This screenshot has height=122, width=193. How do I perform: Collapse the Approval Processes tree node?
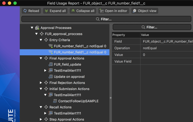tap(32, 28)
